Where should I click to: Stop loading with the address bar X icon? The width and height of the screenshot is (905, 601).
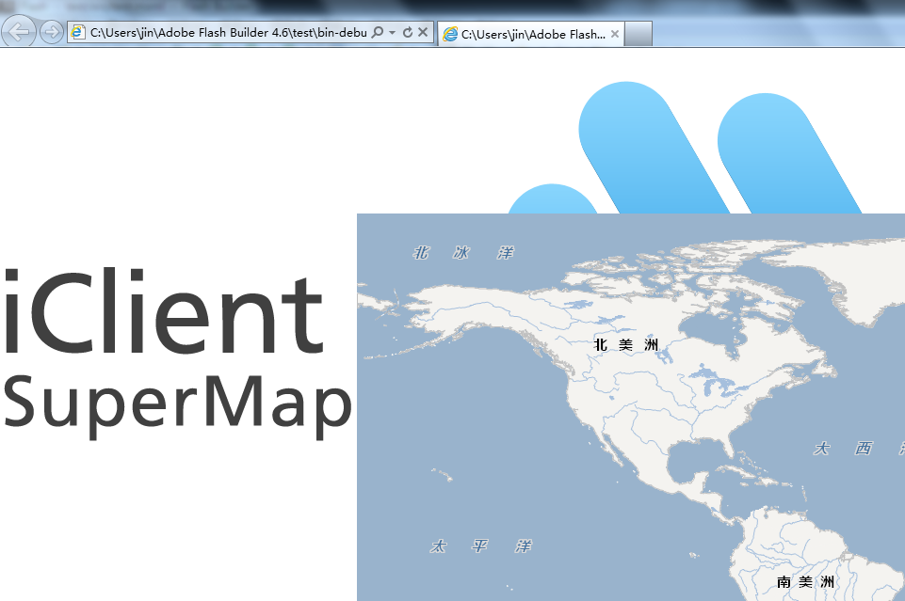pyautogui.click(x=423, y=32)
